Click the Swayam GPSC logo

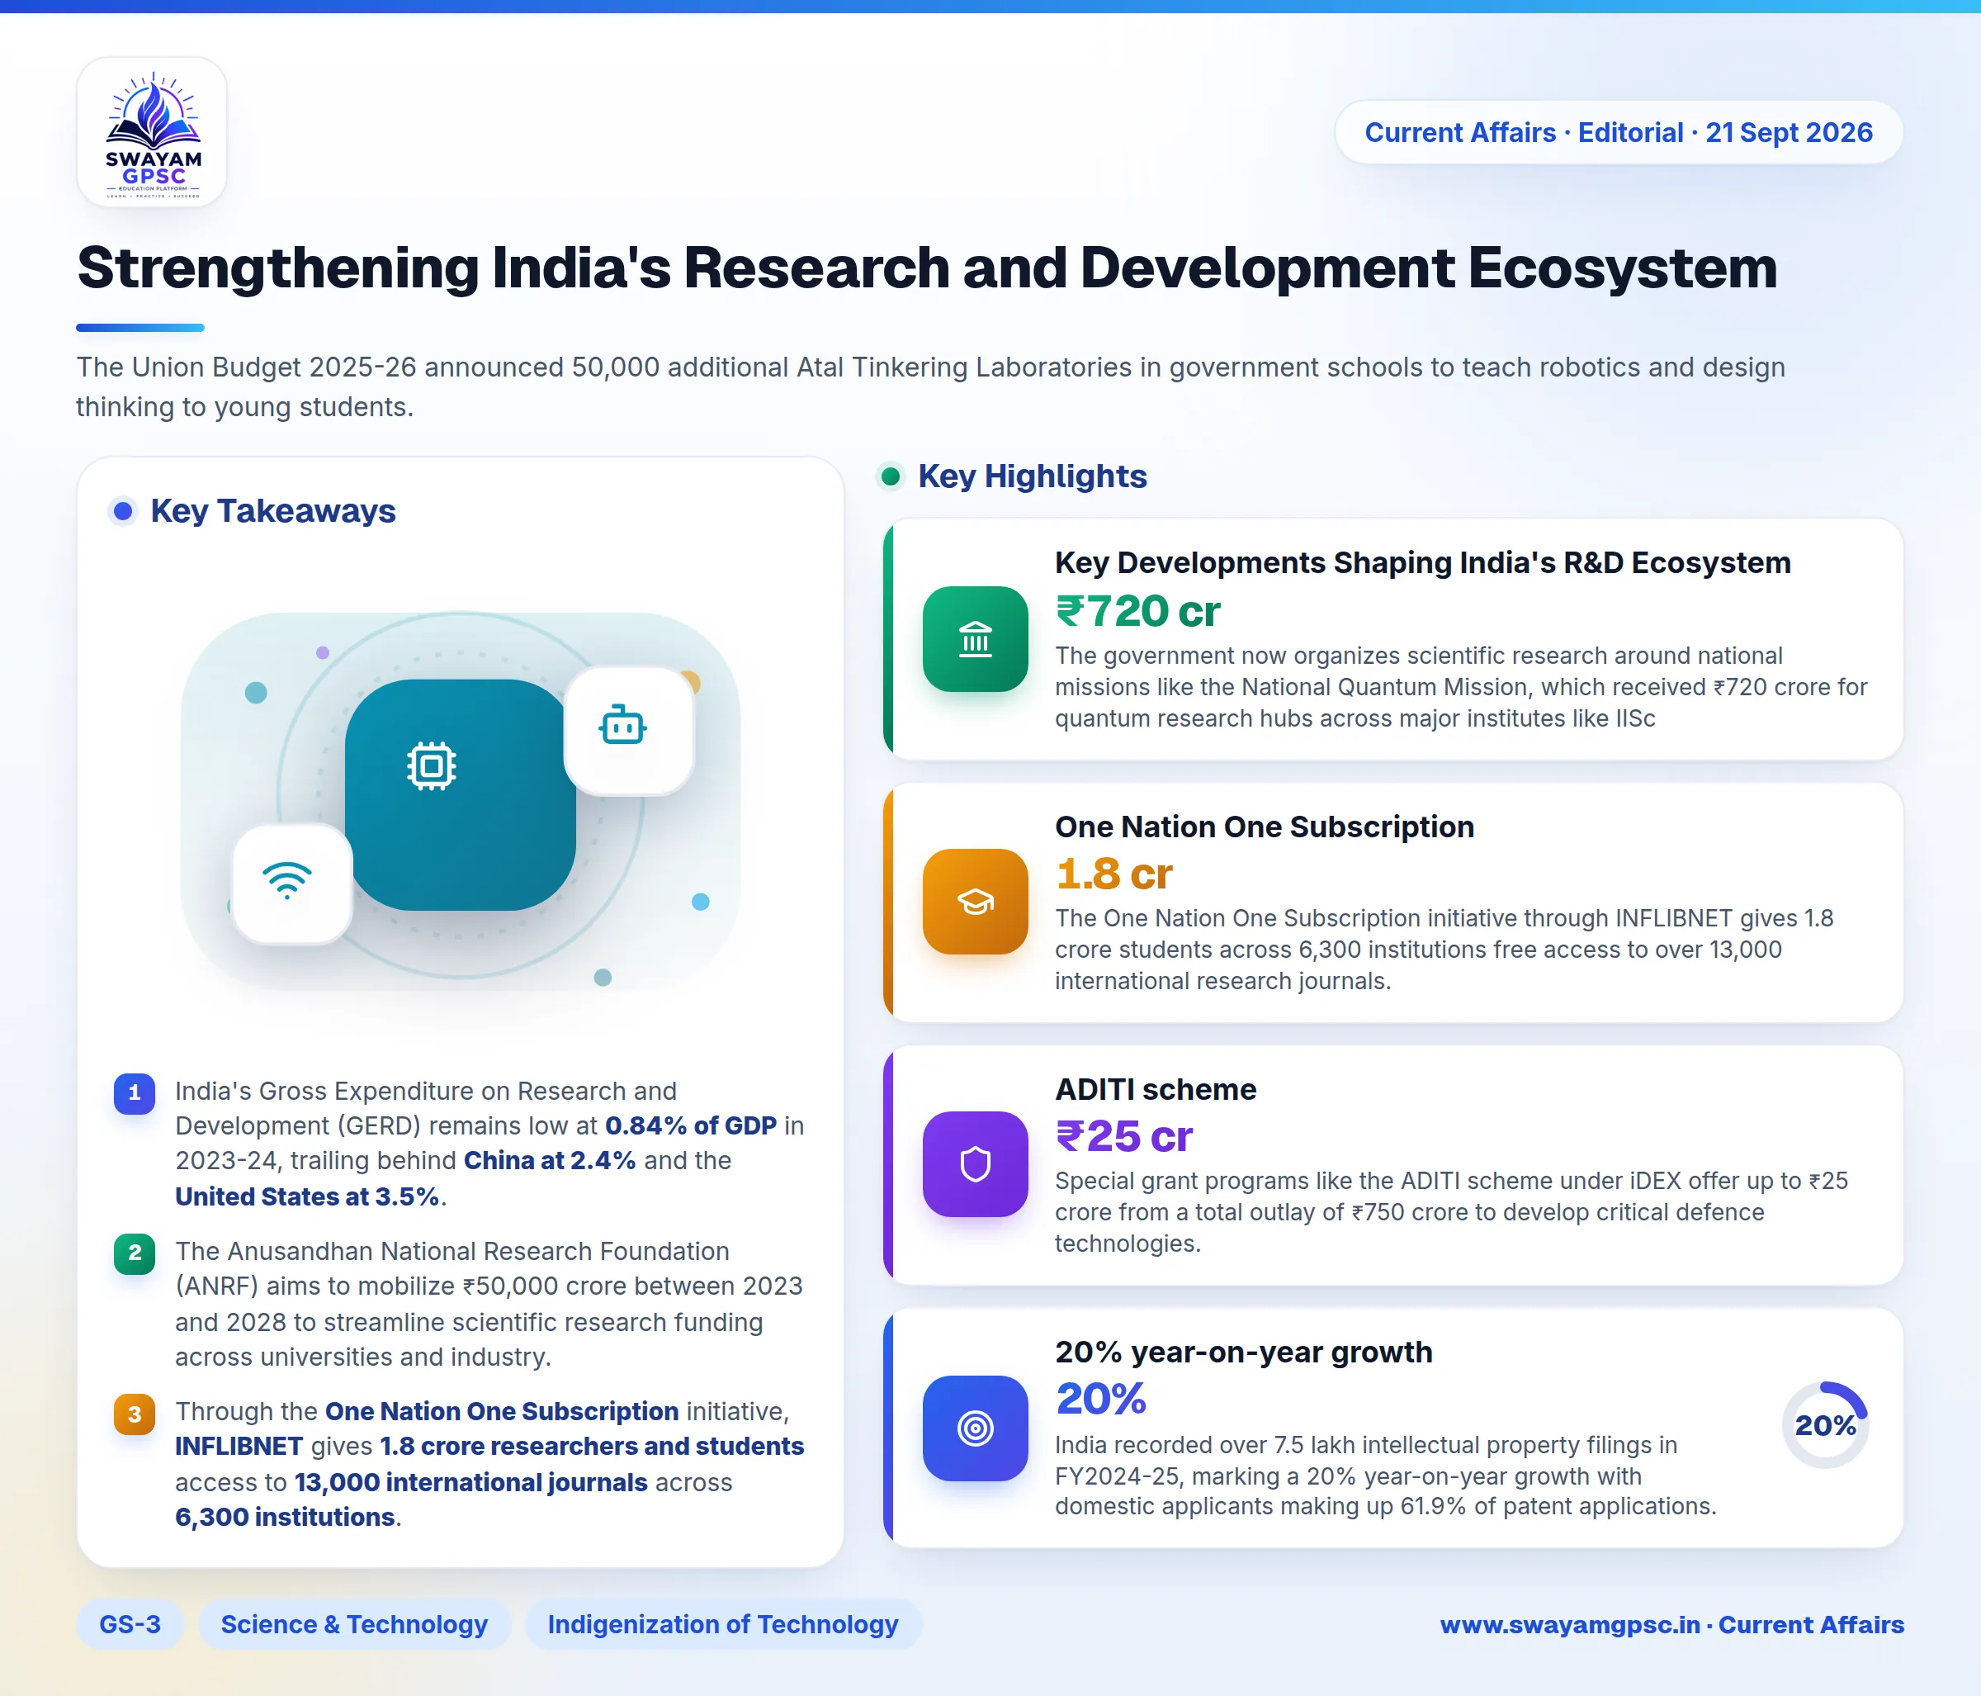pyautogui.click(x=152, y=132)
